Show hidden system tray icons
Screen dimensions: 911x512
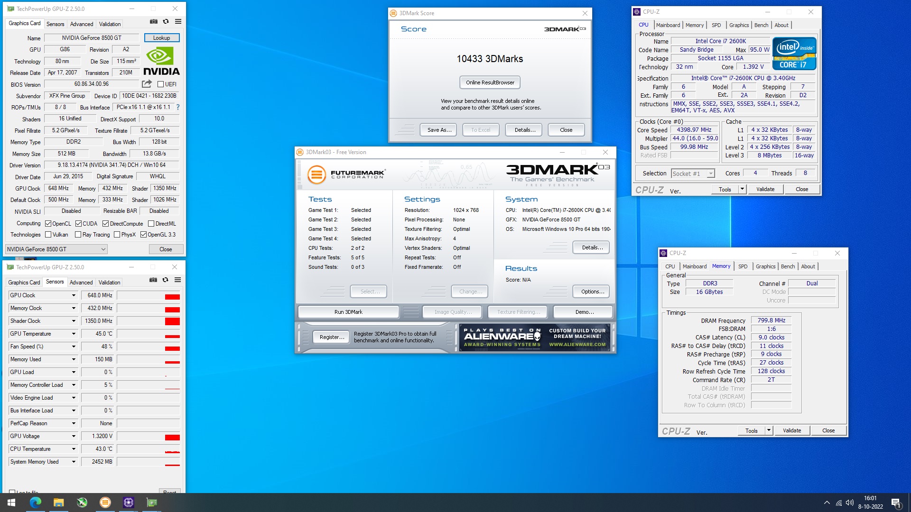coord(827,503)
